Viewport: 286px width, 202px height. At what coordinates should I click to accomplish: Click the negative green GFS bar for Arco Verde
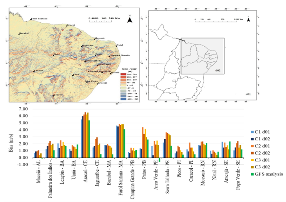159,160
